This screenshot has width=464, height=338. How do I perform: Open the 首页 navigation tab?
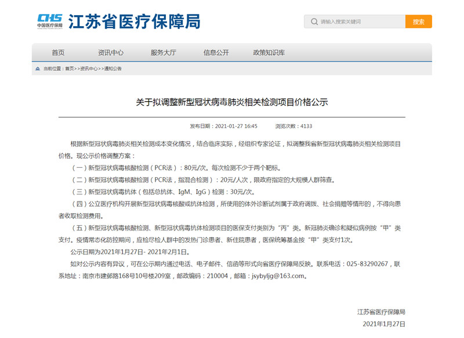pos(58,52)
